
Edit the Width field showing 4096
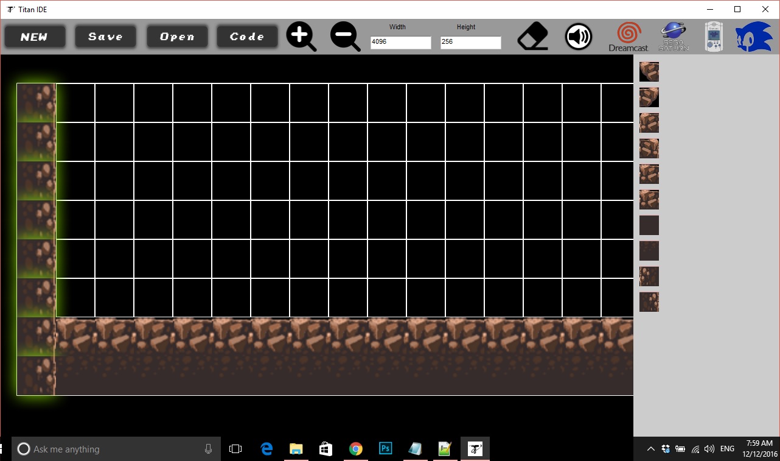(401, 43)
